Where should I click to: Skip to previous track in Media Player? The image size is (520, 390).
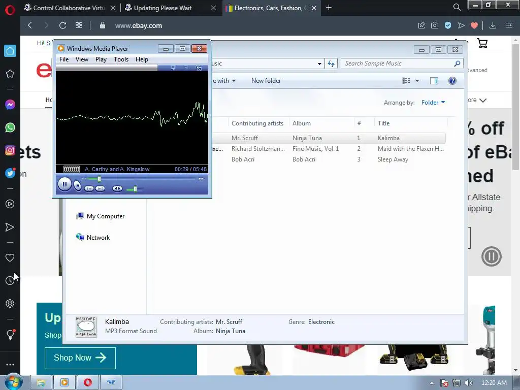point(89,189)
